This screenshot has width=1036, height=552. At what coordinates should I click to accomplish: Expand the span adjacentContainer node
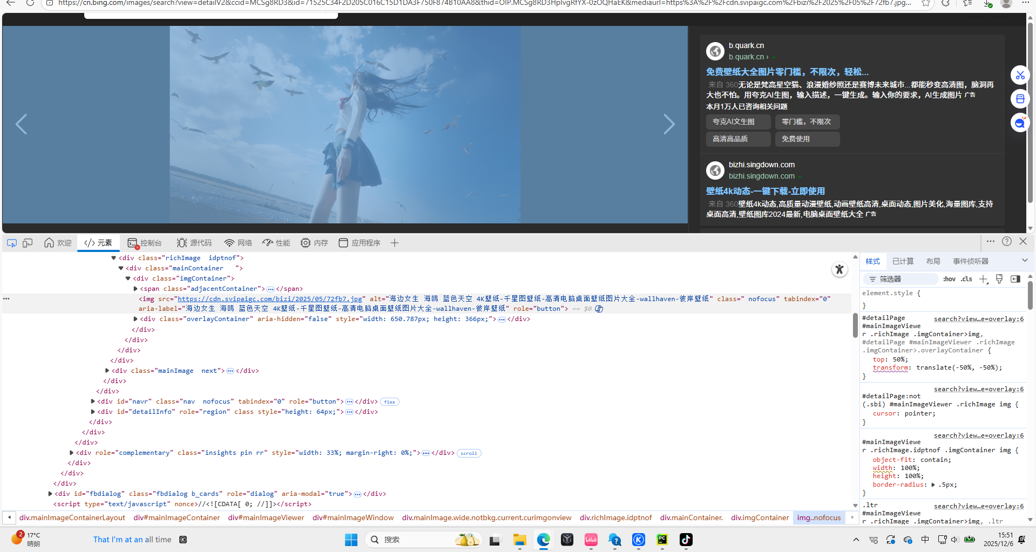coord(136,289)
